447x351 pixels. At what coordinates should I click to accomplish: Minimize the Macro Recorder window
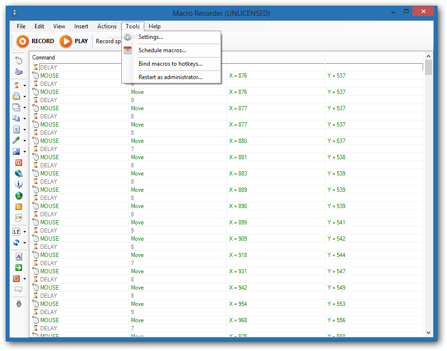tap(393, 12)
